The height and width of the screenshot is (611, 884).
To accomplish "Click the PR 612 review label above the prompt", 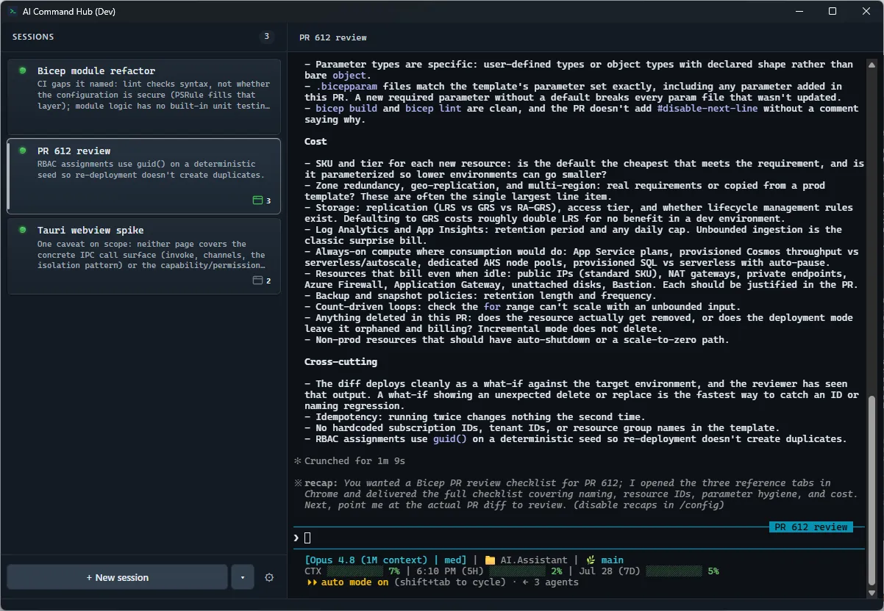I will click(x=811, y=527).
